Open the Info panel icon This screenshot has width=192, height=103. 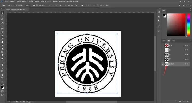(x=159, y=12)
